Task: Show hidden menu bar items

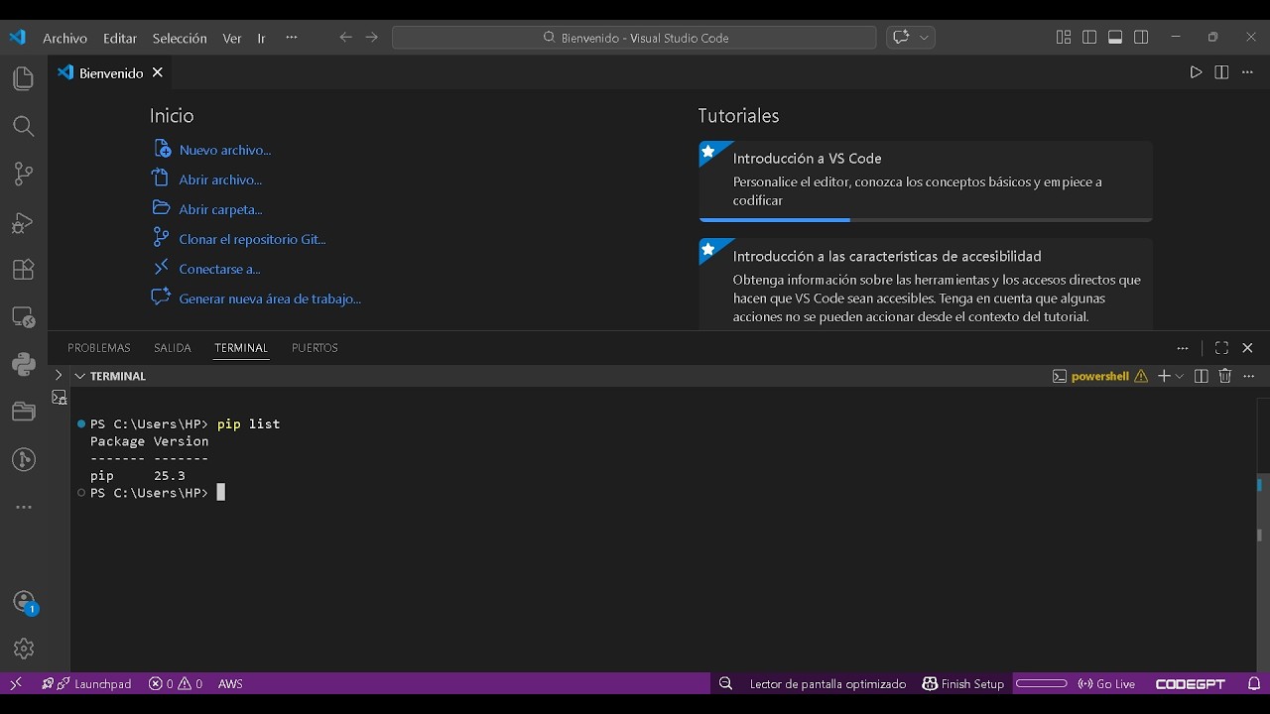Action: click(x=291, y=38)
